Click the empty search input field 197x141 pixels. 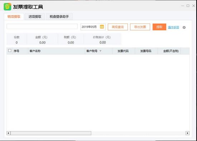point(42,26)
